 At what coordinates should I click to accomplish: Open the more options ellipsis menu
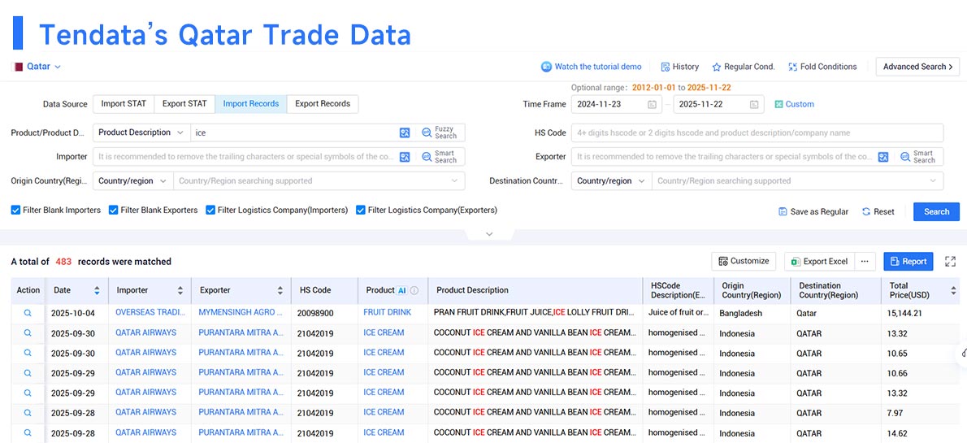(865, 261)
